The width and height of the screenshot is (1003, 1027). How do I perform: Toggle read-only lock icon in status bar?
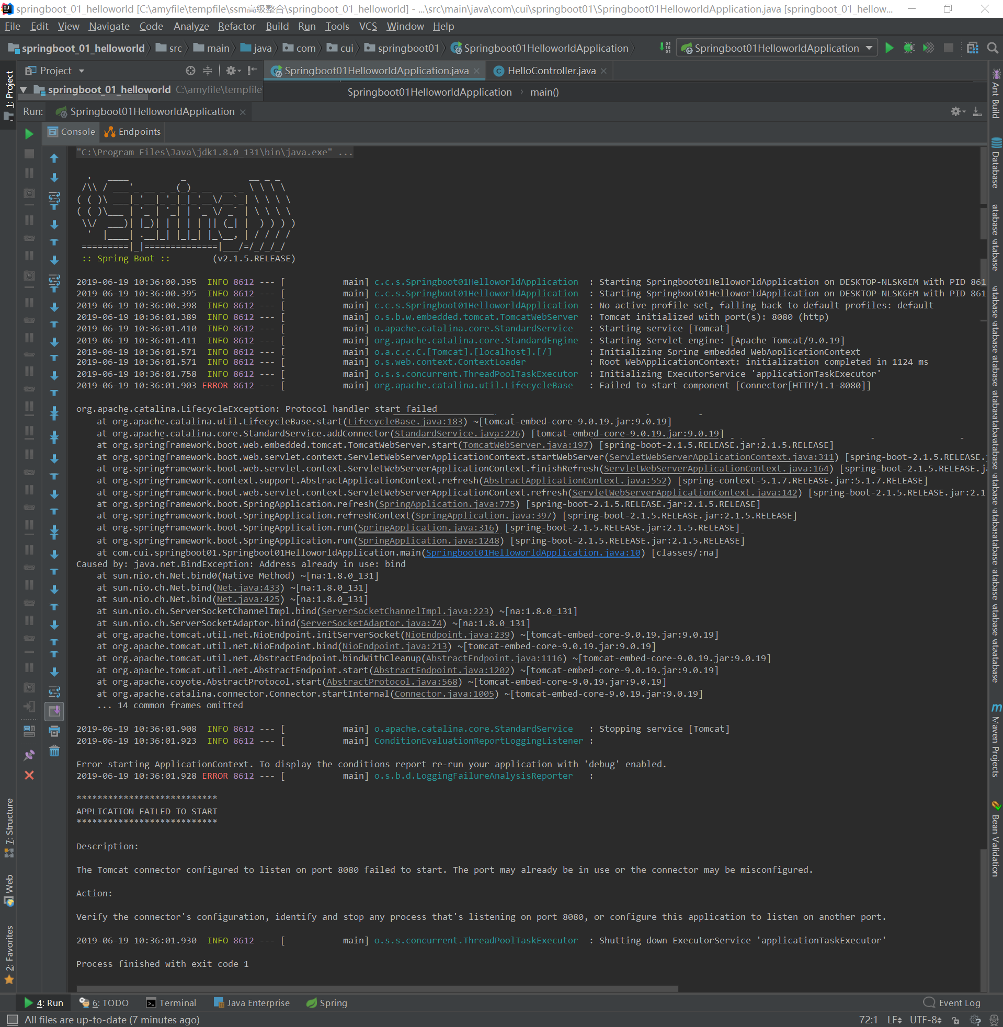coord(955,1020)
